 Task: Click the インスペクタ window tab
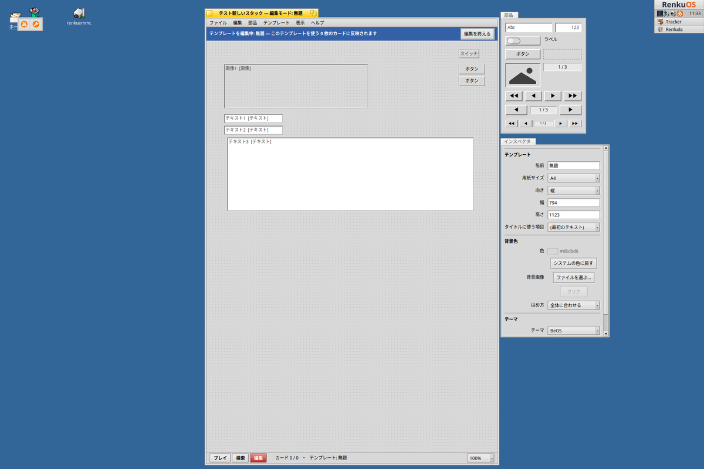[517, 141]
